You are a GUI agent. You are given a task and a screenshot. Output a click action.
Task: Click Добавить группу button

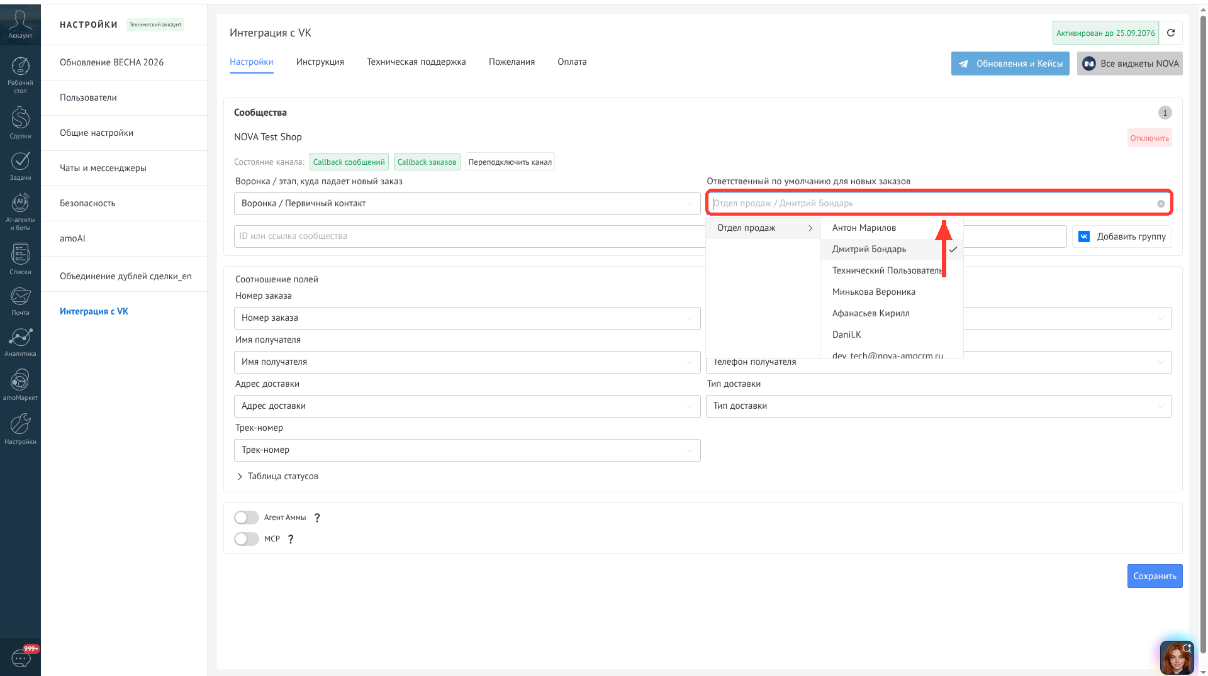[1122, 236]
